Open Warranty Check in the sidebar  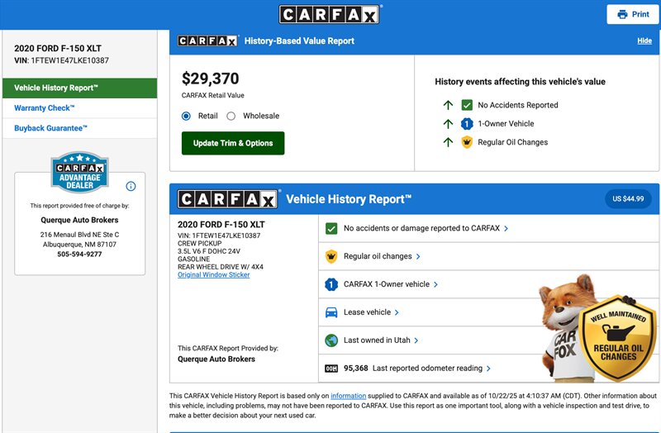pyautogui.click(x=45, y=108)
